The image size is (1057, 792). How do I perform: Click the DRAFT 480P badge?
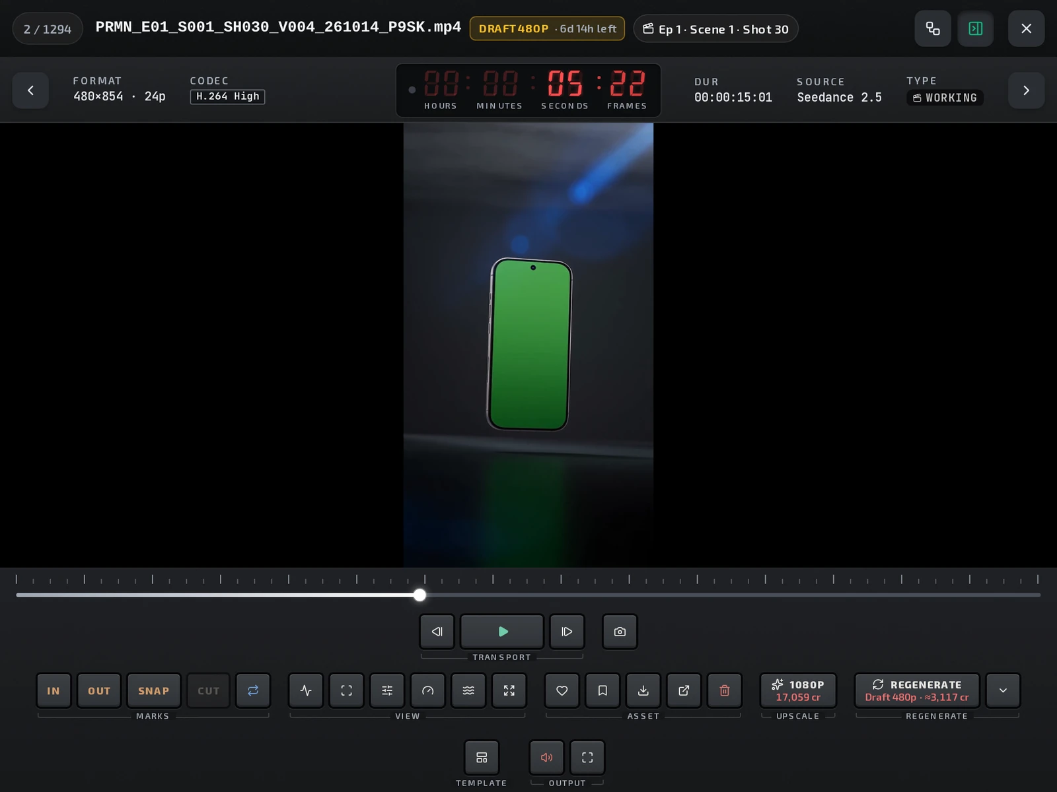(547, 29)
